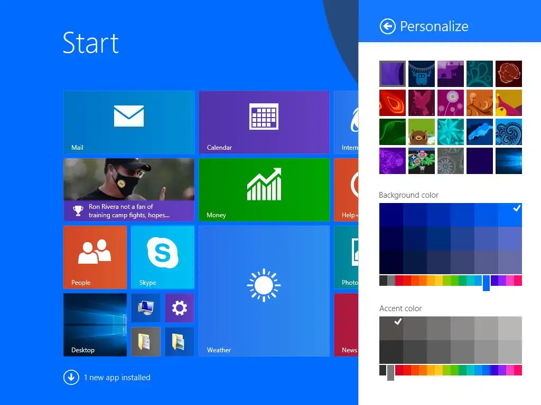Select the magenta dandelion flowers background
Image resolution: width=541 pixels, height=405 pixels.
(x=451, y=103)
